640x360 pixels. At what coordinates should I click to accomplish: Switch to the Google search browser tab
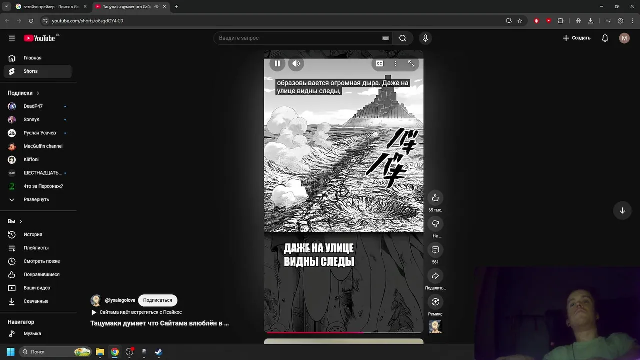pyautogui.click(x=51, y=7)
